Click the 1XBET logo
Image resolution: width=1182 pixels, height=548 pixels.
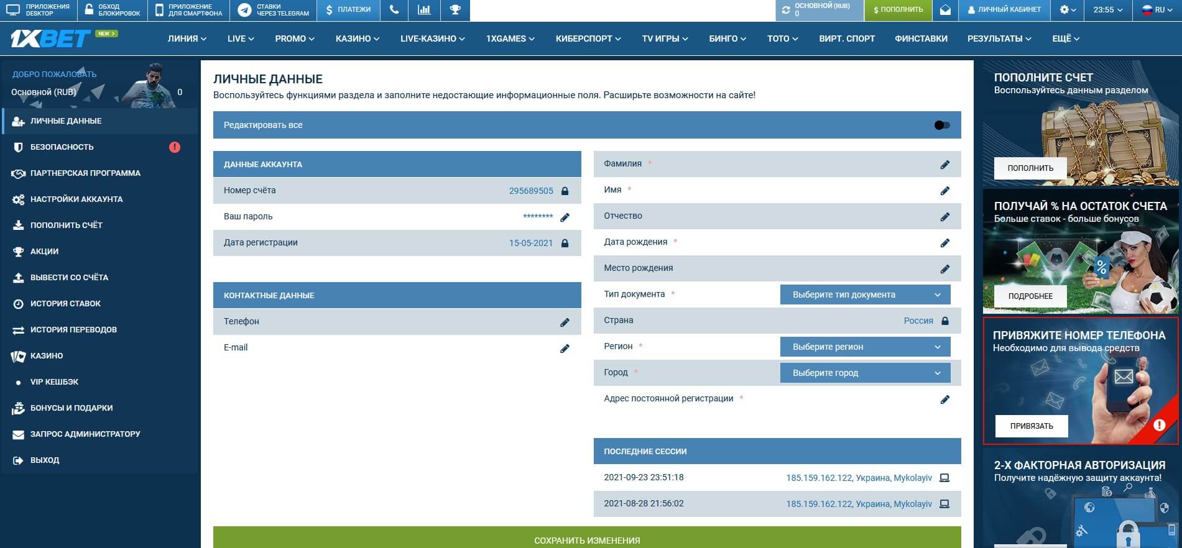click(51, 39)
